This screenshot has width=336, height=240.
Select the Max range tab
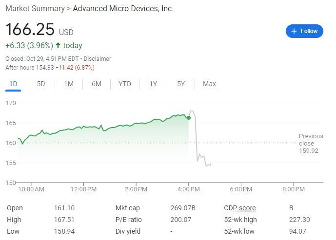coord(209,84)
